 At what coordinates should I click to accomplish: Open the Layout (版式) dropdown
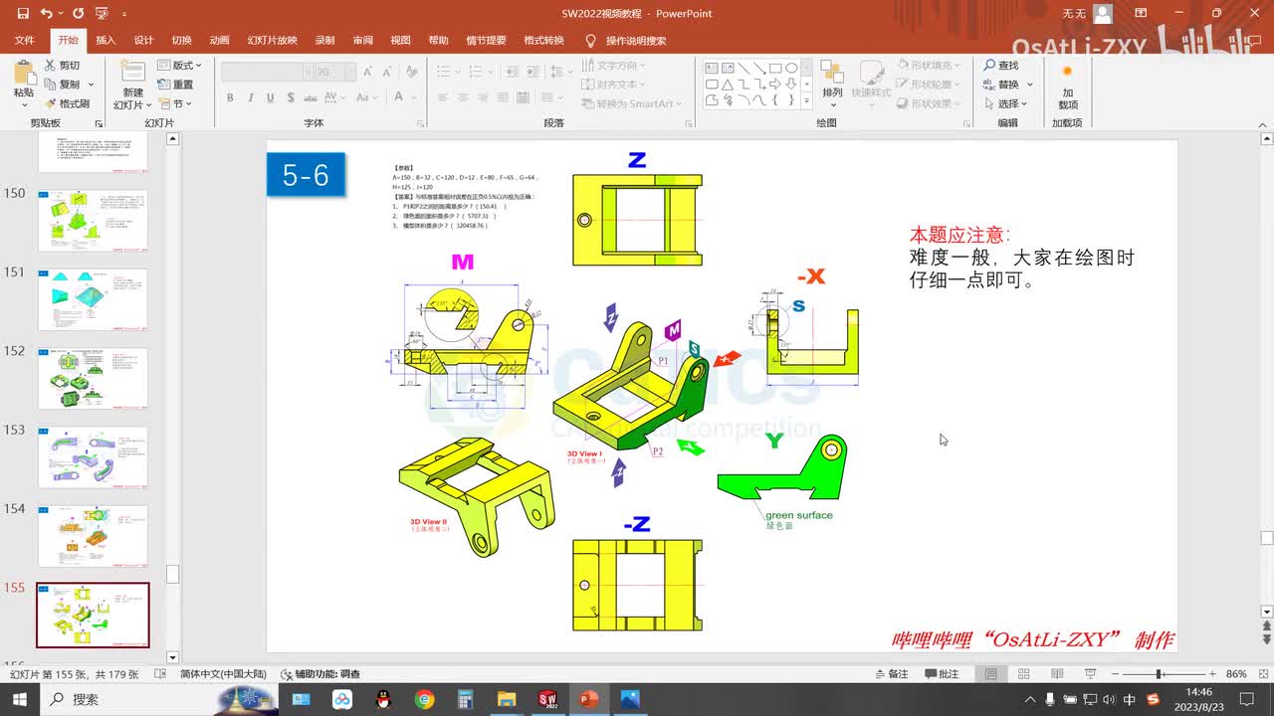click(x=179, y=66)
